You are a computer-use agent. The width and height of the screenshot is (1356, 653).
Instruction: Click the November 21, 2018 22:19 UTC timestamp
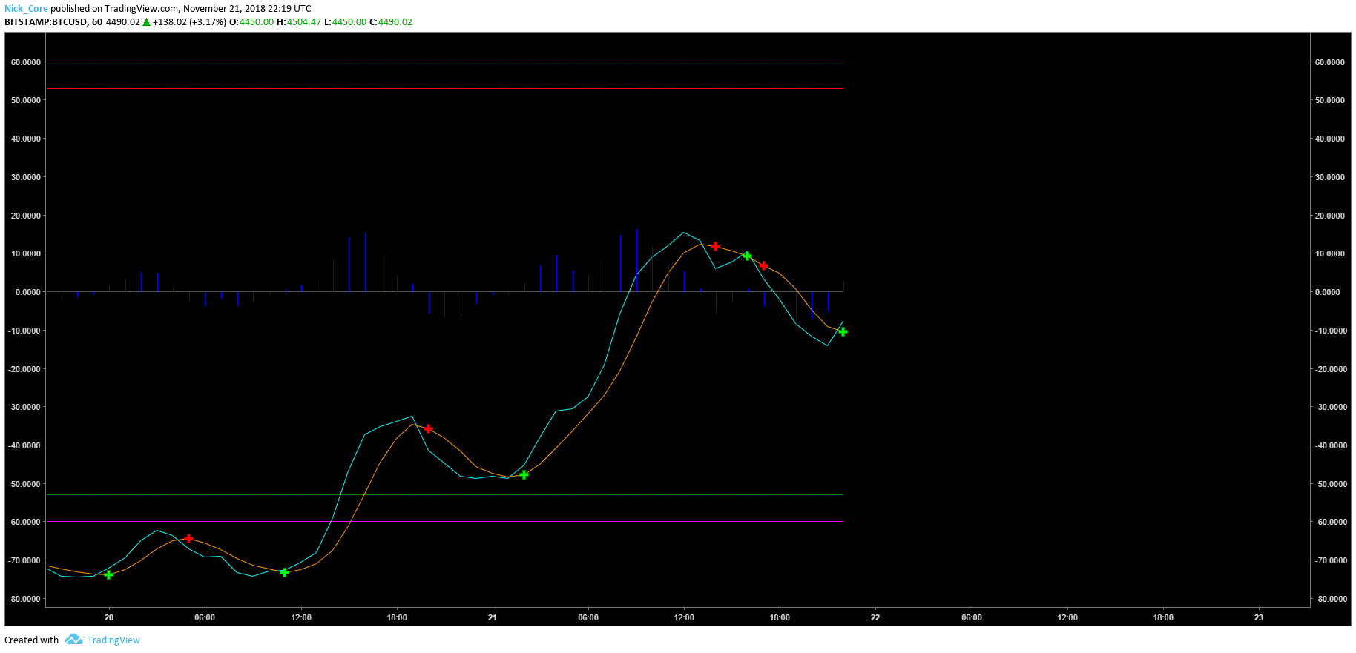247,9
